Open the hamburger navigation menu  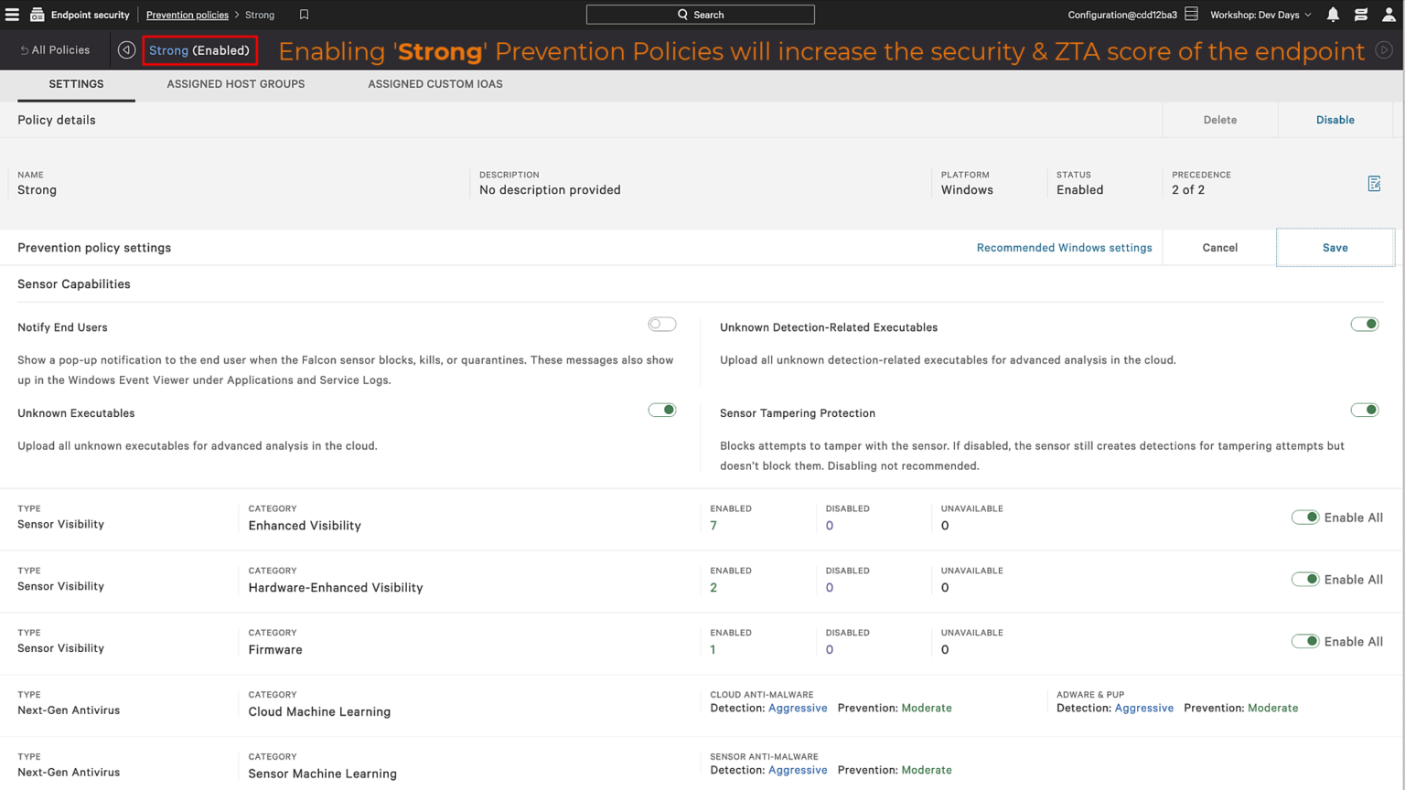[x=12, y=14]
